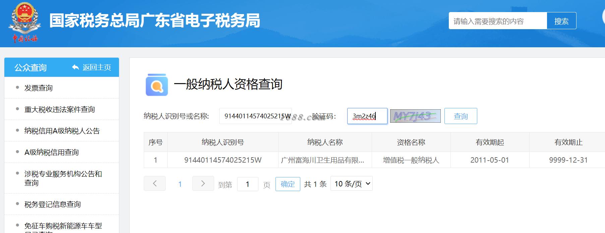Select A级纳税信用查询 menu item
The width and height of the screenshot is (605, 233).
coord(52,152)
